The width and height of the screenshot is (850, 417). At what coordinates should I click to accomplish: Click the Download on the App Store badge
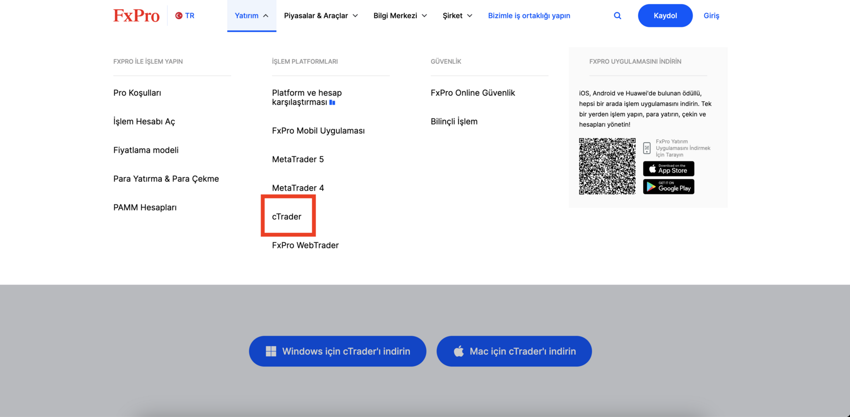[668, 169]
